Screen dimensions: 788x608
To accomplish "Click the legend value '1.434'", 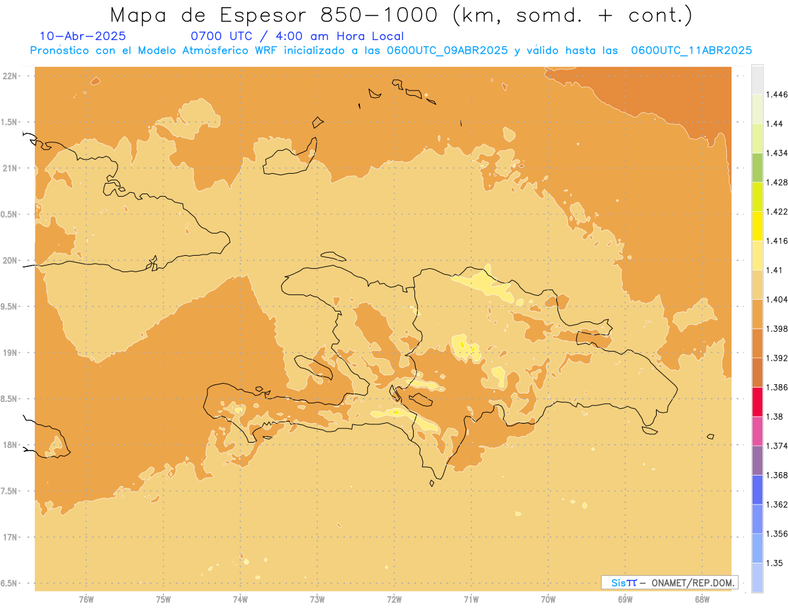I will pyautogui.click(x=777, y=153).
